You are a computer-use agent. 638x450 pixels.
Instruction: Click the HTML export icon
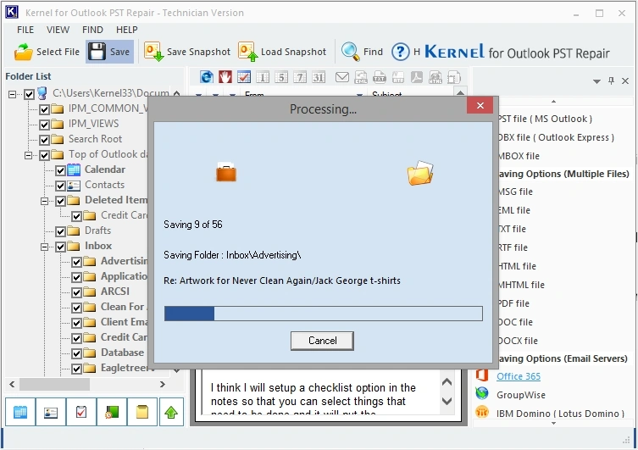pos(436,77)
